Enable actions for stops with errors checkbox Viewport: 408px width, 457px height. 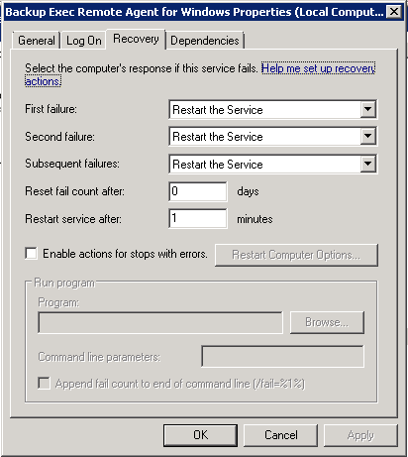[x=31, y=254]
